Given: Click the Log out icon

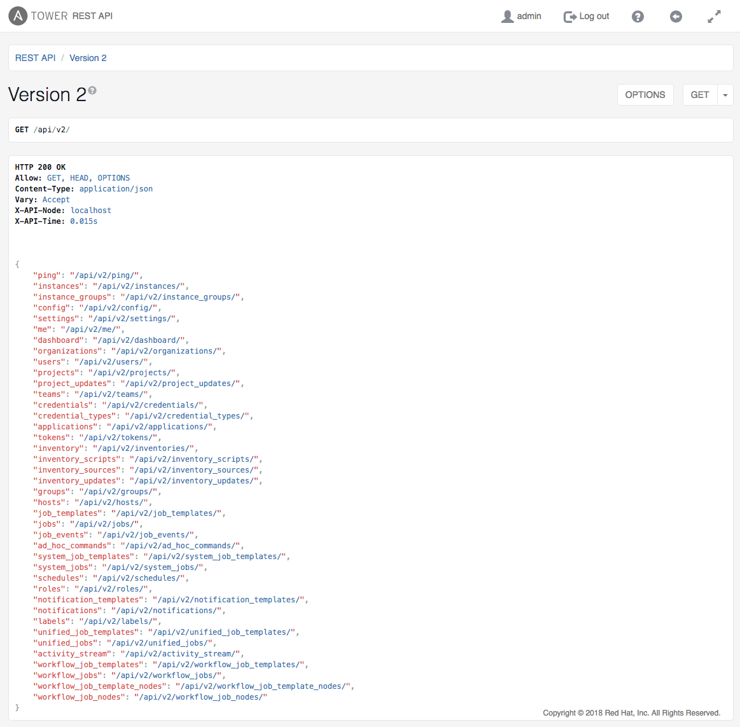Looking at the screenshot, I should click(x=569, y=17).
